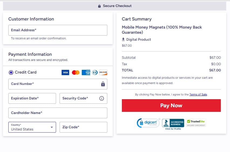Open BBB Accredited Business profile badge
Screen dimensions: 230x152
coord(173,124)
